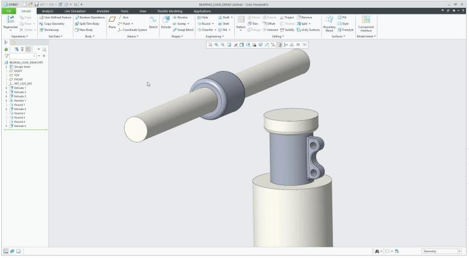Open the Geometry selection filter dropdown

(x=459, y=251)
